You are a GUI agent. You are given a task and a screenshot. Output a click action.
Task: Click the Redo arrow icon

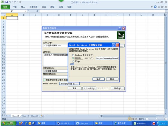15,2
